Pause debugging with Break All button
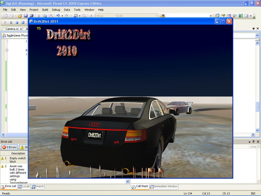 [x=11, y=22]
